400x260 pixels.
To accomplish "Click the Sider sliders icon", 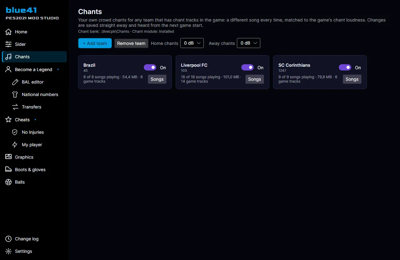I will click(8, 44).
